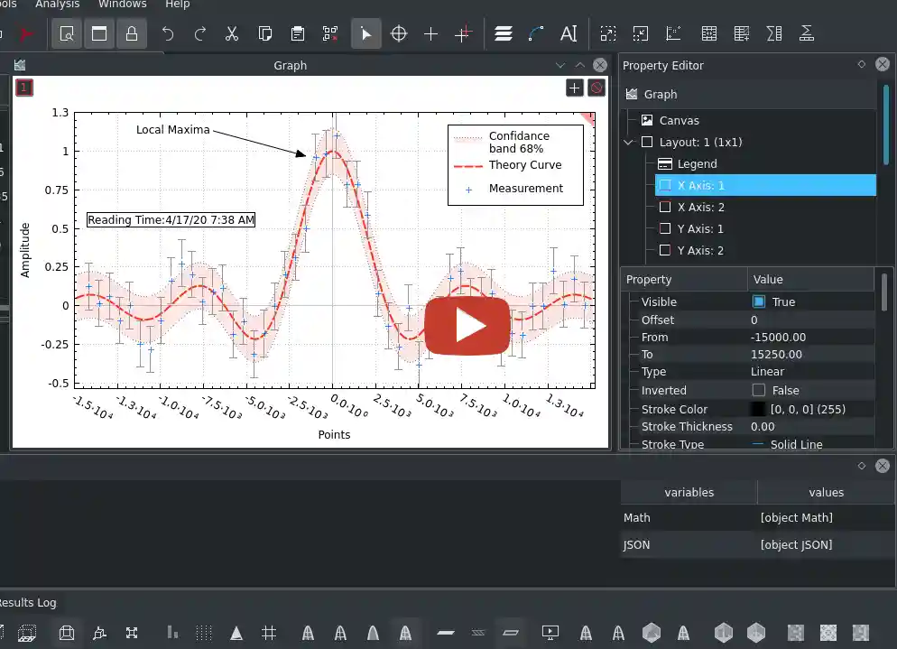Image resolution: width=897 pixels, height=649 pixels.
Task: Switch to the values tab
Action: [825, 492]
